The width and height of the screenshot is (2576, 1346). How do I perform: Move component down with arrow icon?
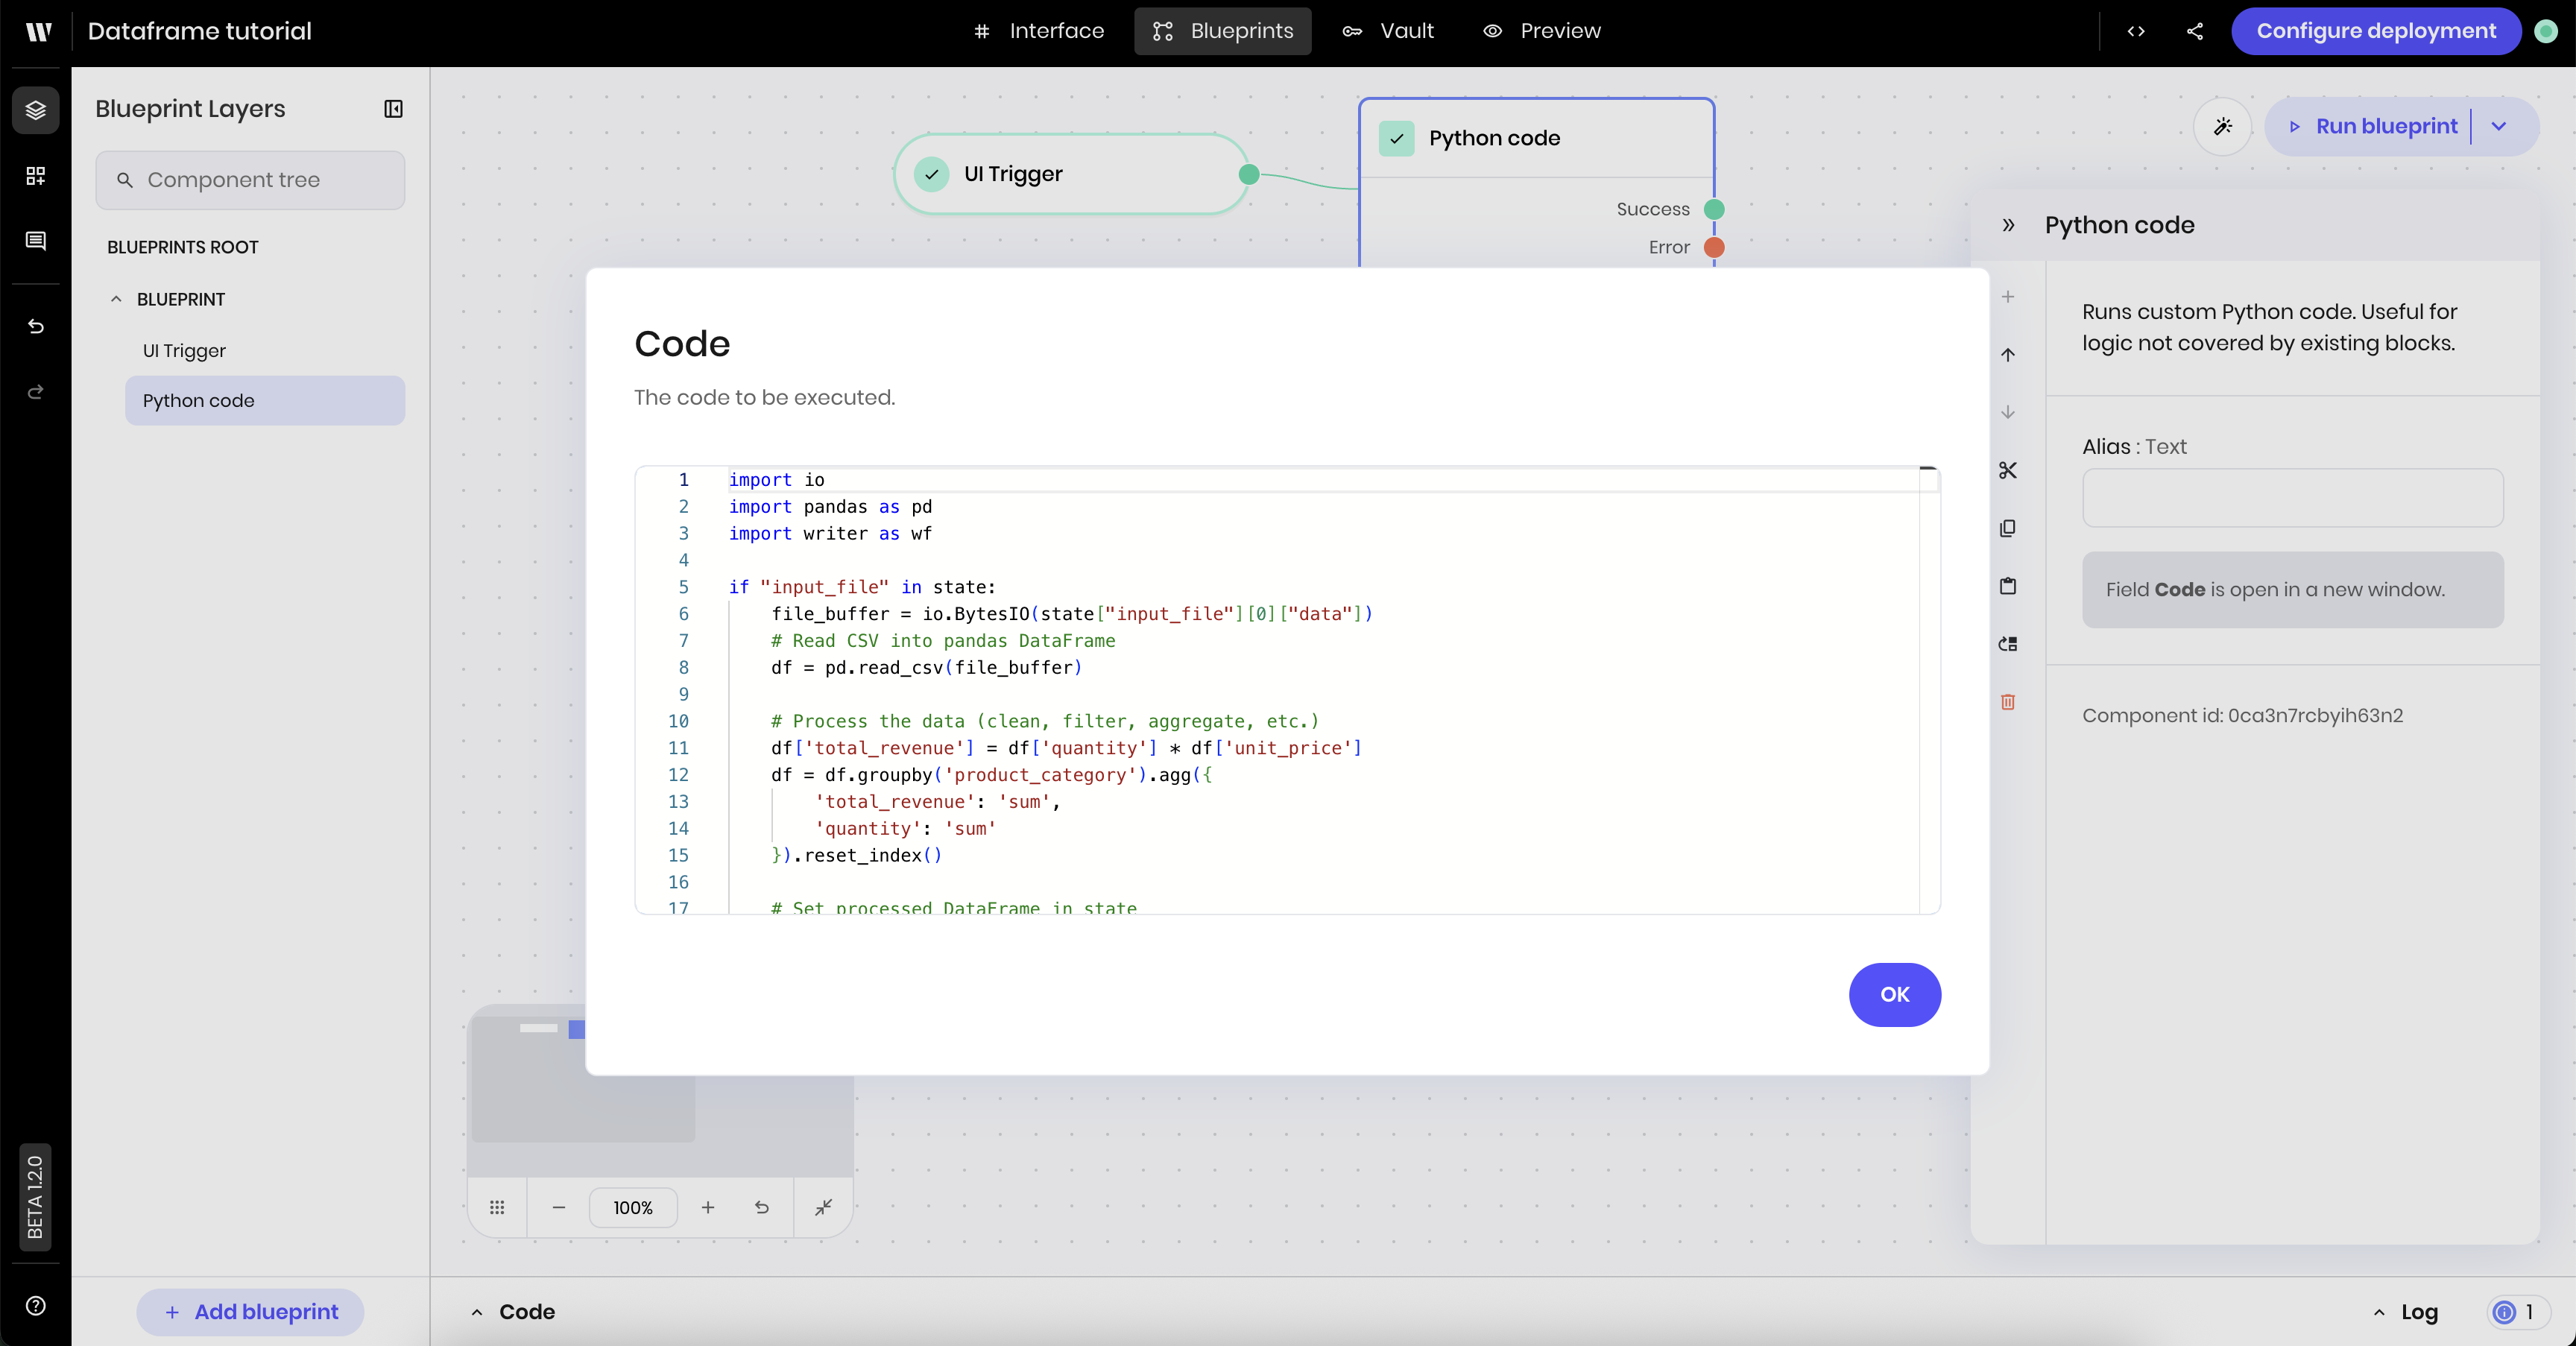2008,412
